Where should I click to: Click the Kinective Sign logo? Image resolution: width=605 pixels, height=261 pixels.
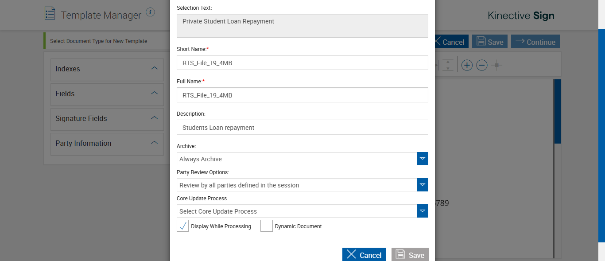[521, 16]
